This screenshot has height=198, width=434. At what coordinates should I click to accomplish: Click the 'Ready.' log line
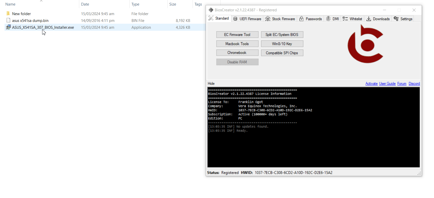(x=228, y=130)
